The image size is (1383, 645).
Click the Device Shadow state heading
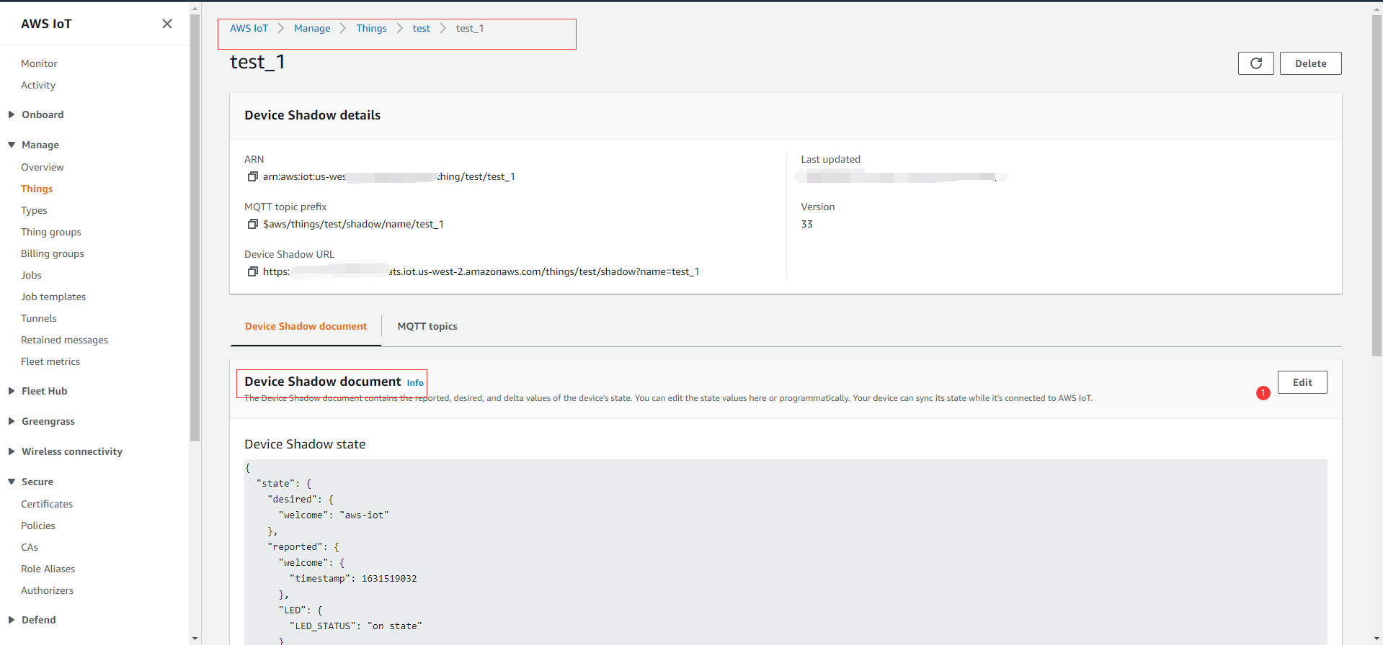(x=305, y=444)
